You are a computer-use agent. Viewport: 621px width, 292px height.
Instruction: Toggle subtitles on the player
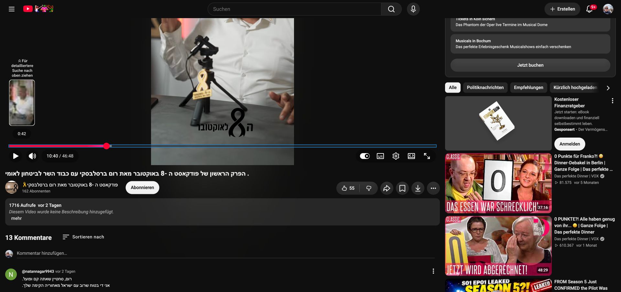click(380, 156)
